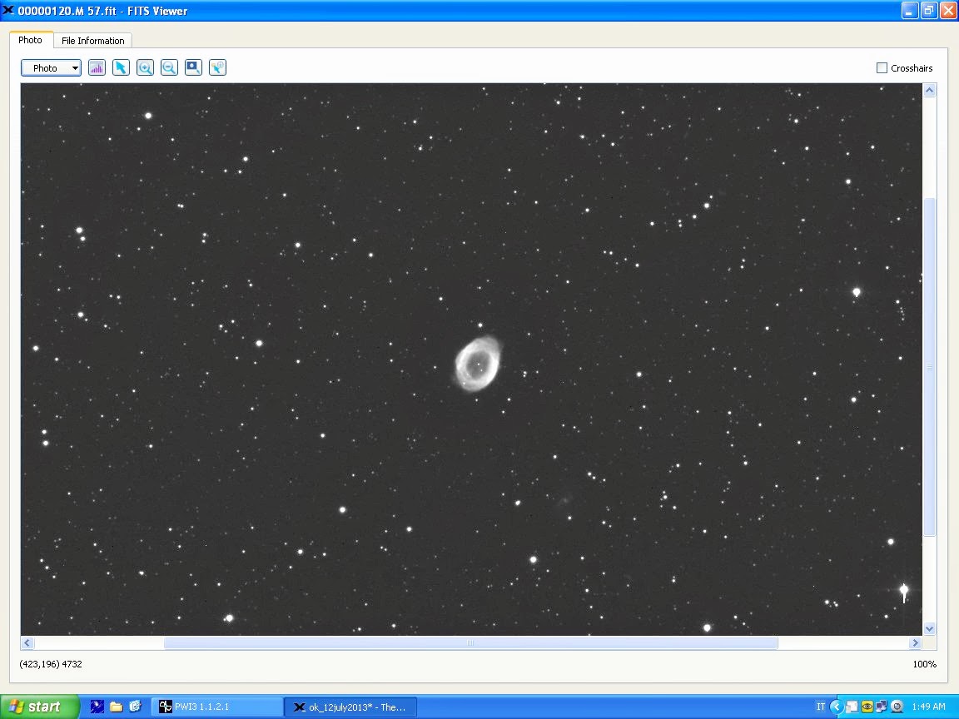Open the Windows start menu

pos(39,707)
